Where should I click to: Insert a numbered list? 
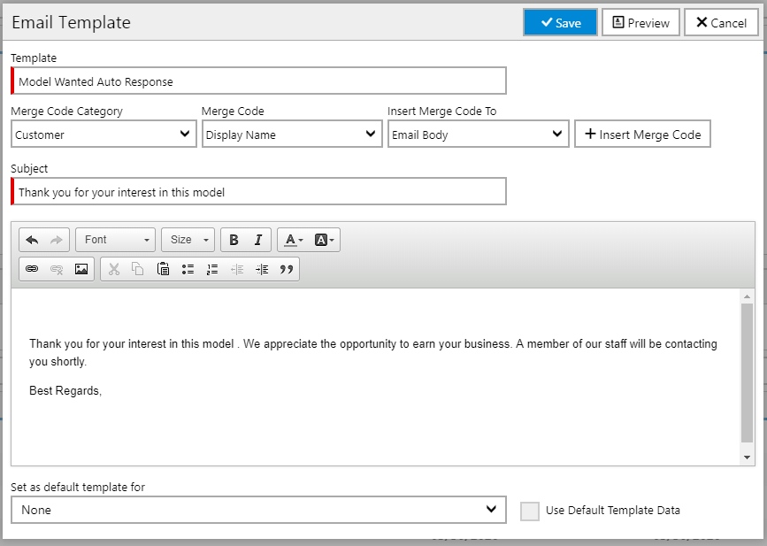tap(212, 269)
